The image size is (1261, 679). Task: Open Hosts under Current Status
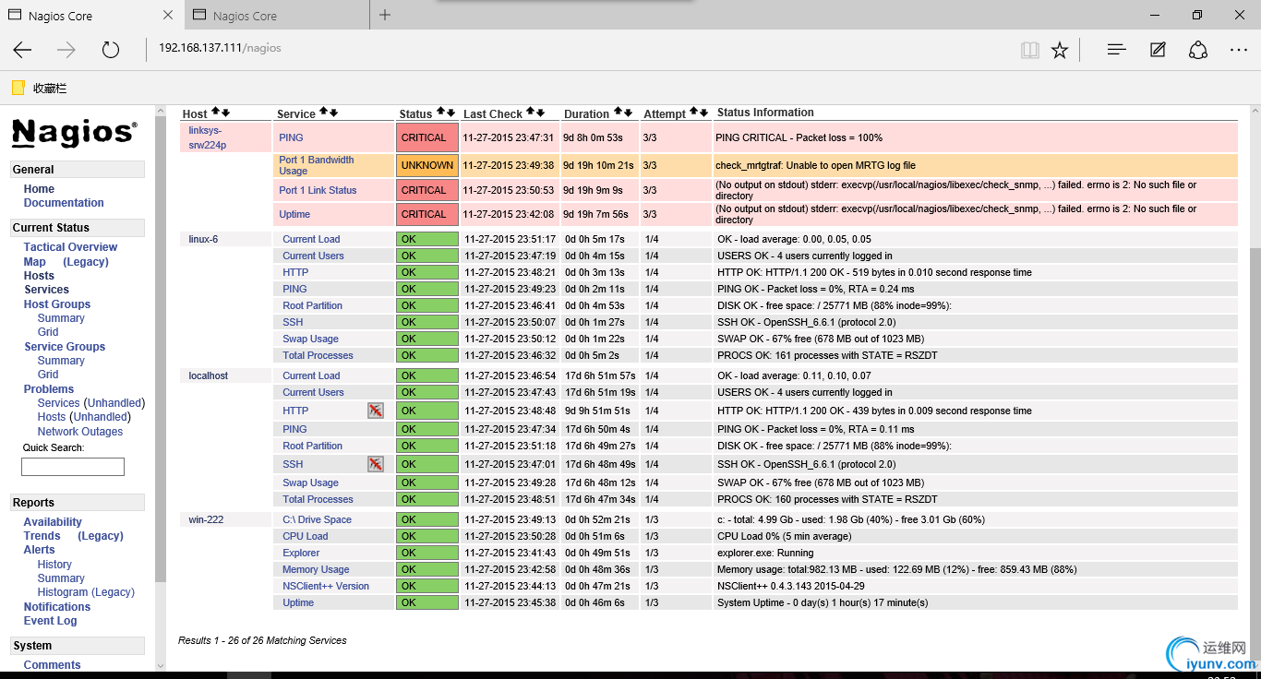click(39, 276)
